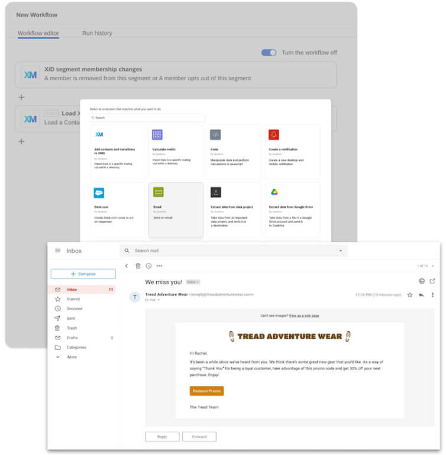Open the Trash folder

pos(72,328)
